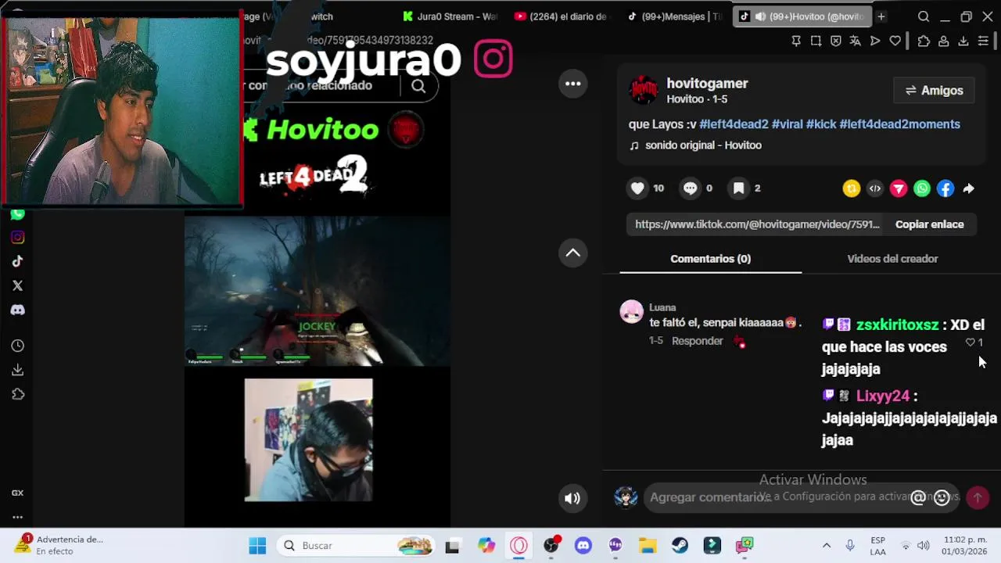Open TikTok in Opera sidebar

coord(18,262)
